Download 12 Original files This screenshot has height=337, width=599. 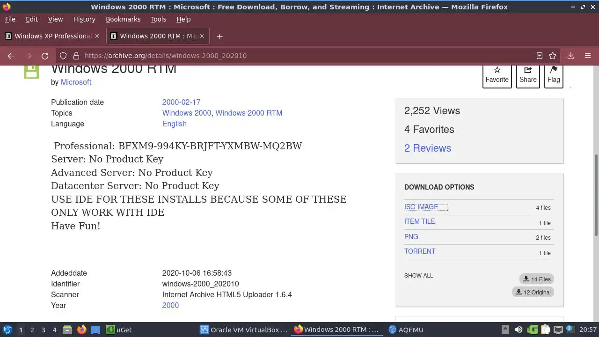click(533, 292)
